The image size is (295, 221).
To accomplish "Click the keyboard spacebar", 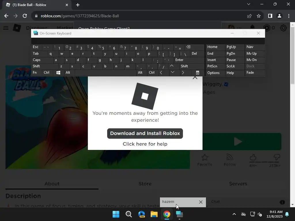I will [106, 73].
